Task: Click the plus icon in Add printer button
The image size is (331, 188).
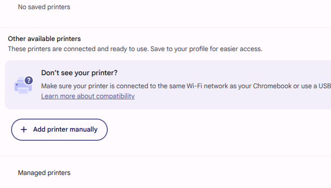Action: [24, 129]
